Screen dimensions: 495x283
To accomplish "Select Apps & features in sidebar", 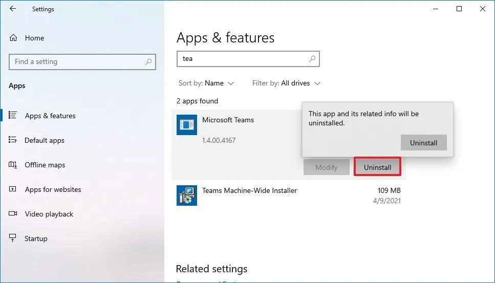I will pos(50,116).
